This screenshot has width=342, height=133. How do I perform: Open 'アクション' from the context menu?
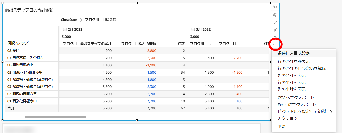pyautogui.click(x=288, y=118)
